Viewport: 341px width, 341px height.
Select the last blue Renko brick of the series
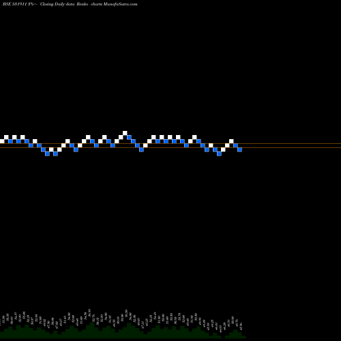pyautogui.click(x=239, y=149)
